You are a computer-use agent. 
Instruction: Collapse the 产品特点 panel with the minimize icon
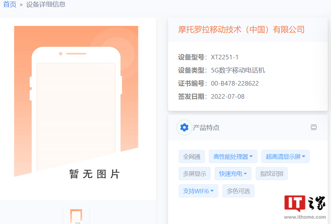click(x=314, y=127)
